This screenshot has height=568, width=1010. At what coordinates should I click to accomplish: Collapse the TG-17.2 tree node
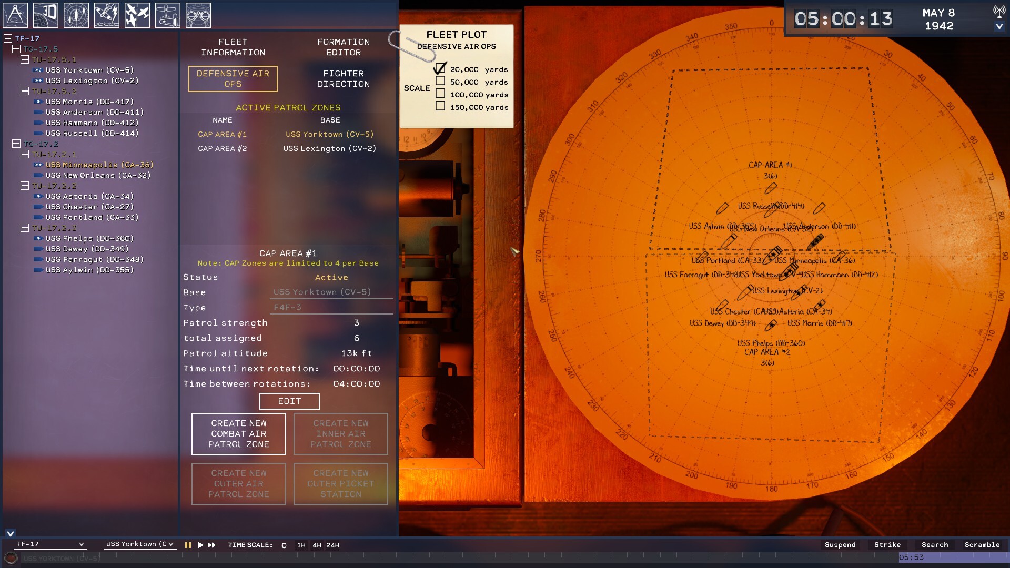(16, 144)
